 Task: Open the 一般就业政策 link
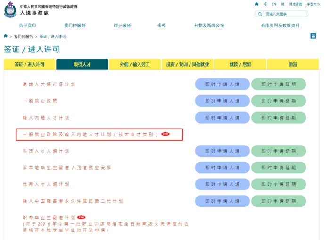click(40, 101)
